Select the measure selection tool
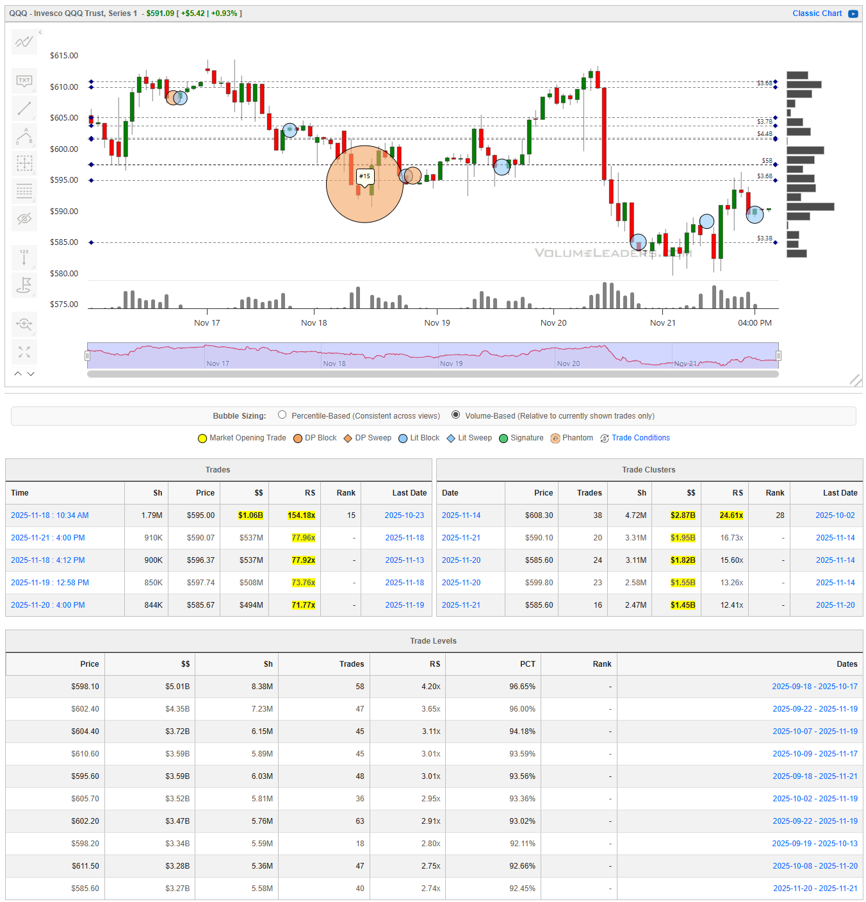 tap(24, 163)
